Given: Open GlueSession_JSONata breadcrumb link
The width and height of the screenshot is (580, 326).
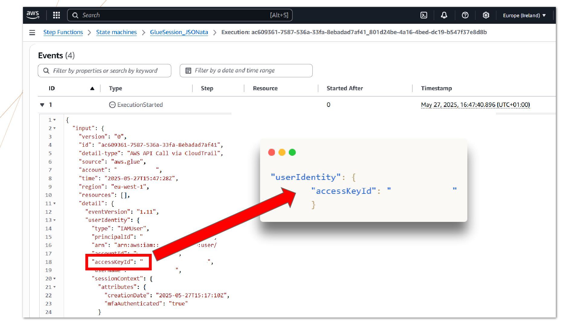Looking at the screenshot, I should [x=179, y=32].
